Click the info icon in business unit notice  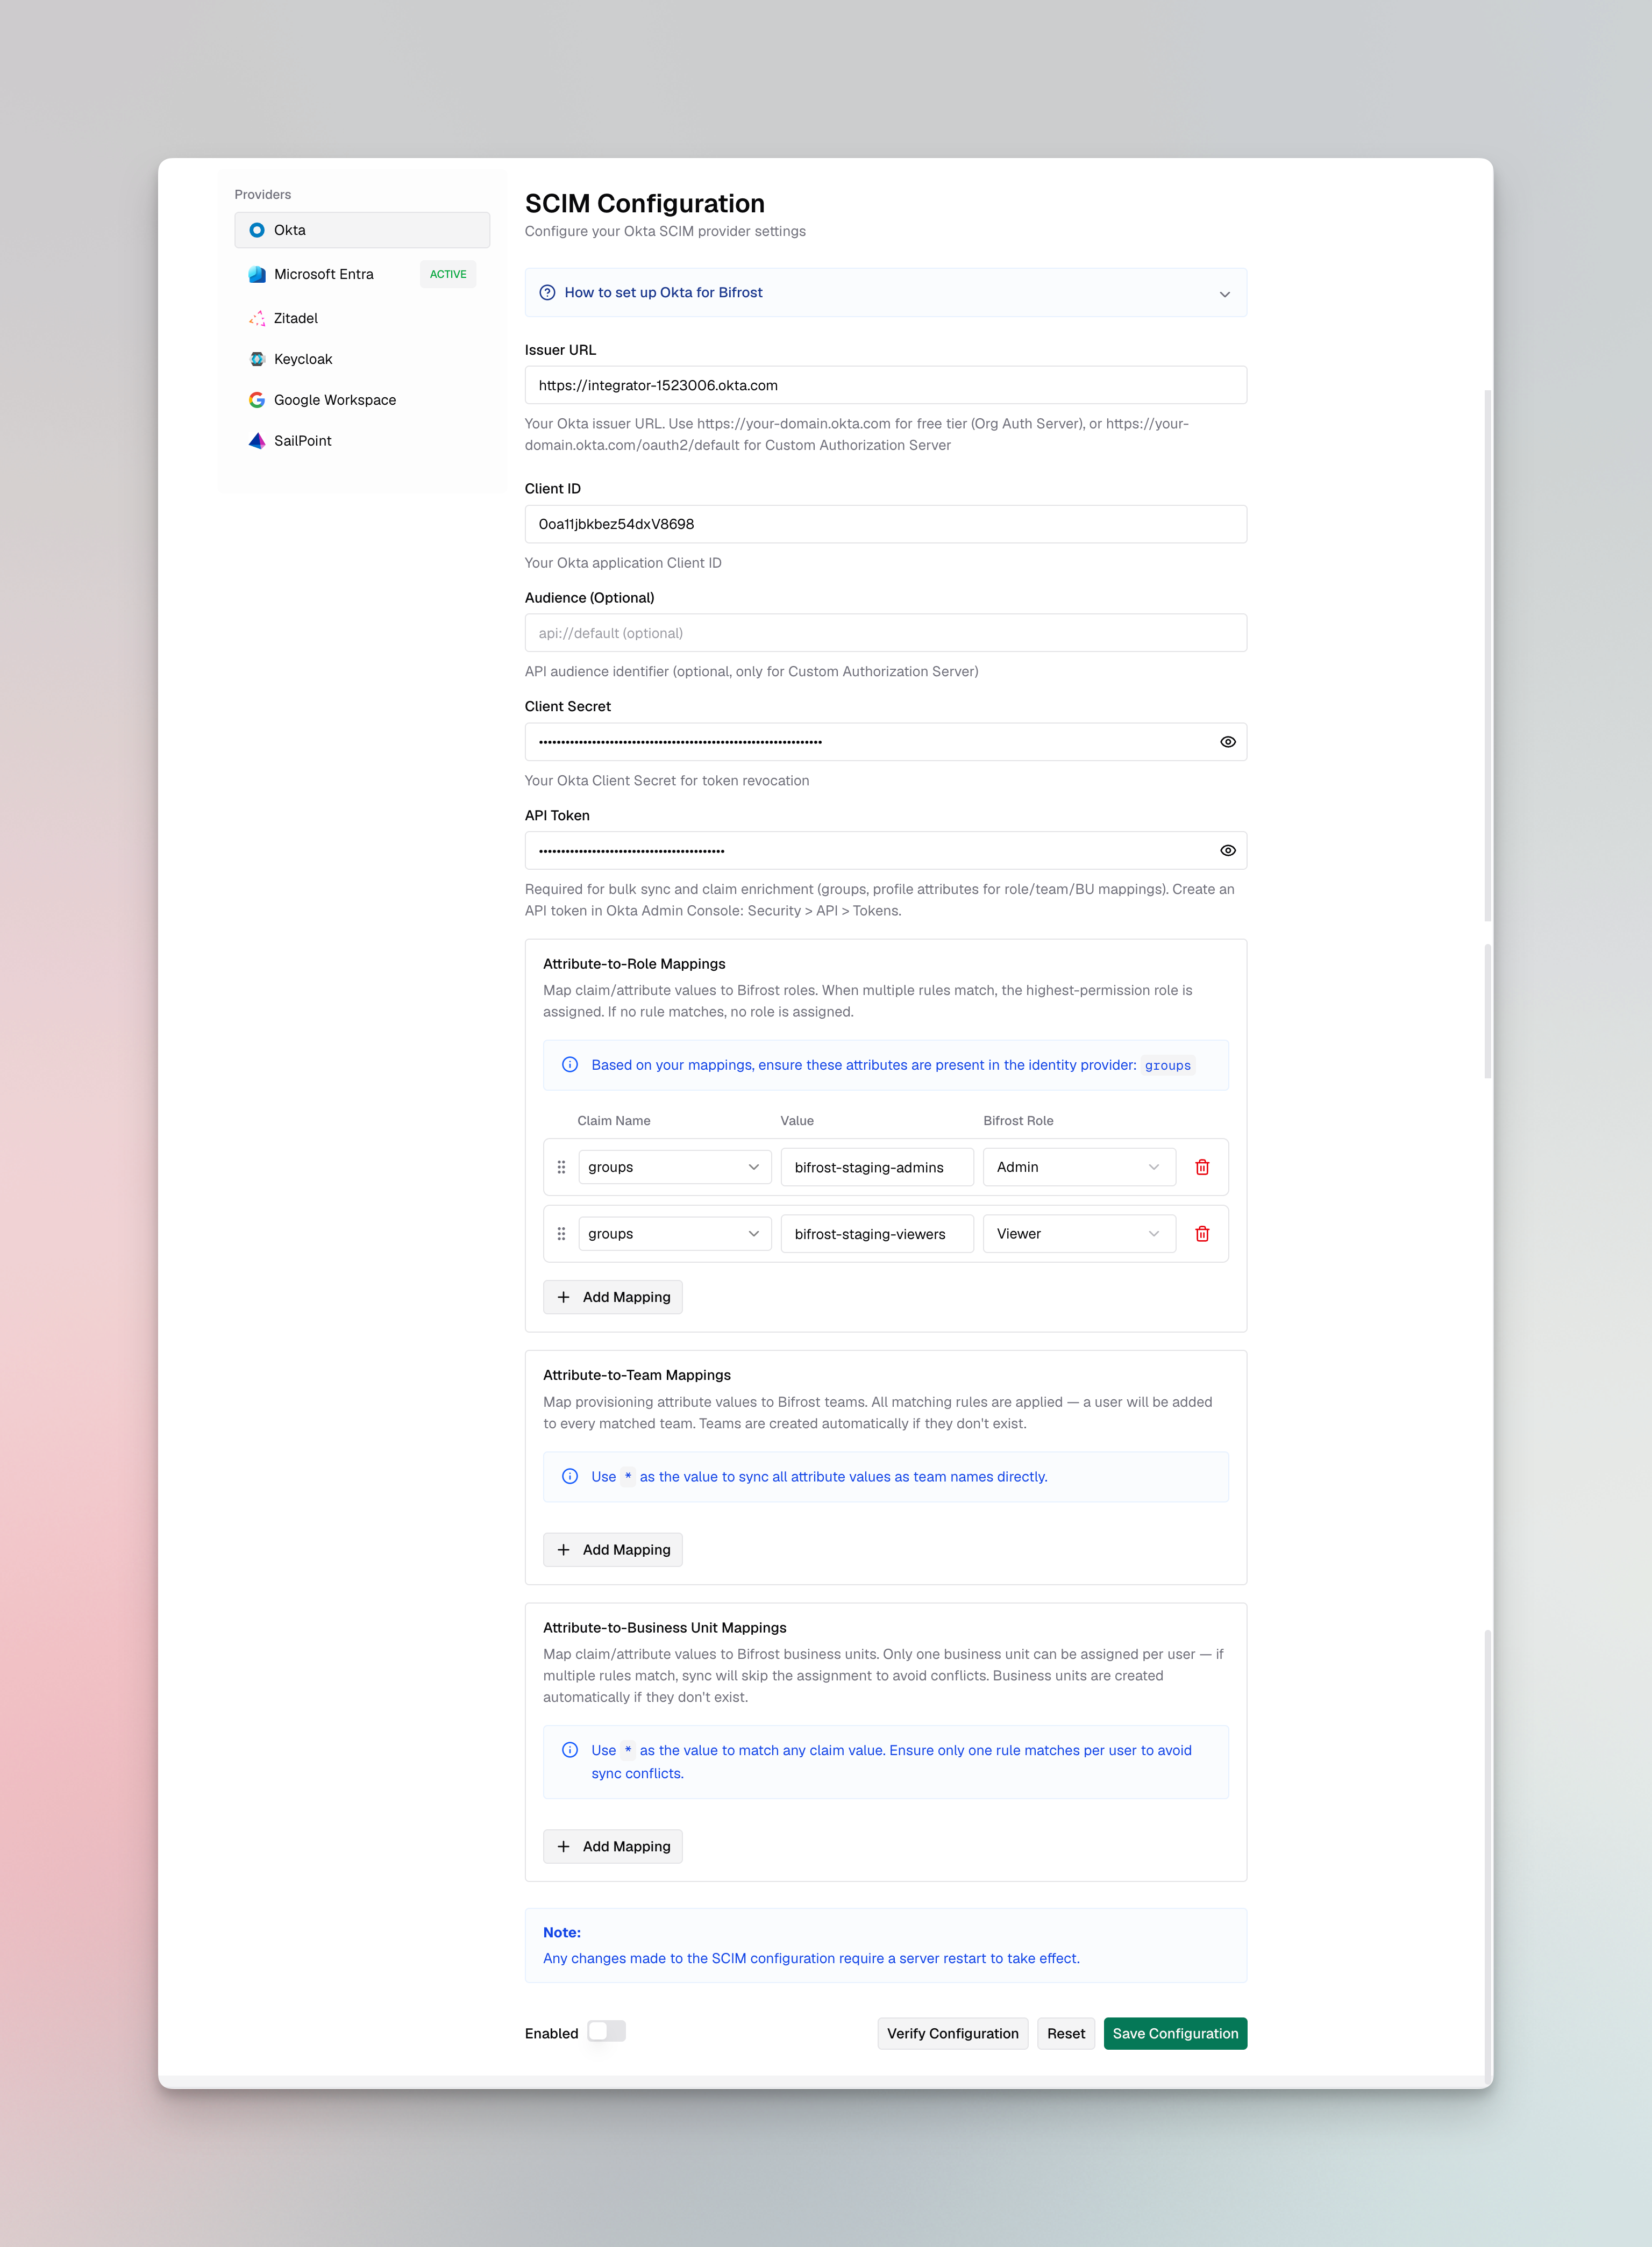[x=570, y=1750]
